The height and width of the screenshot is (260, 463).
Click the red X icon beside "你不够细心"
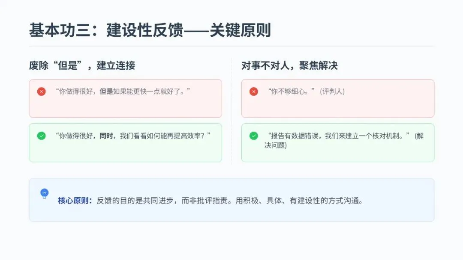(254, 91)
